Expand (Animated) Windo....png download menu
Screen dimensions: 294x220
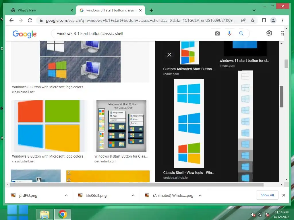click(x=200, y=195)
